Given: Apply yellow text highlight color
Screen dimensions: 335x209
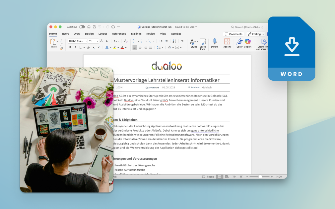Looking at the screenshot, I should coord(115,48).
